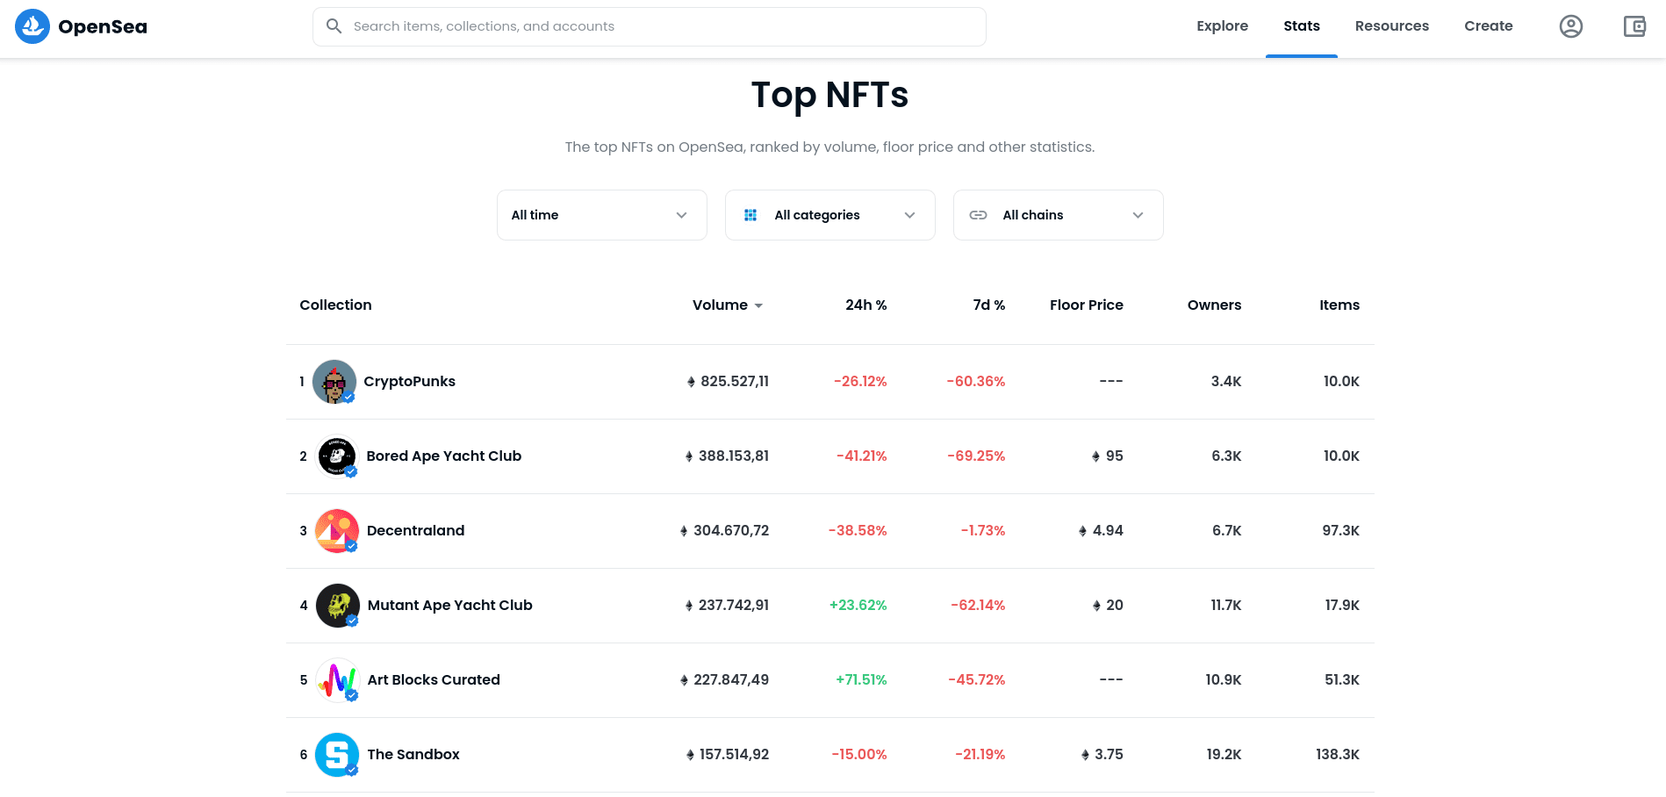Click the Mutant Ape Yacht Club avatar
The width and height of the screenshot is (1666, 797).
338,606
